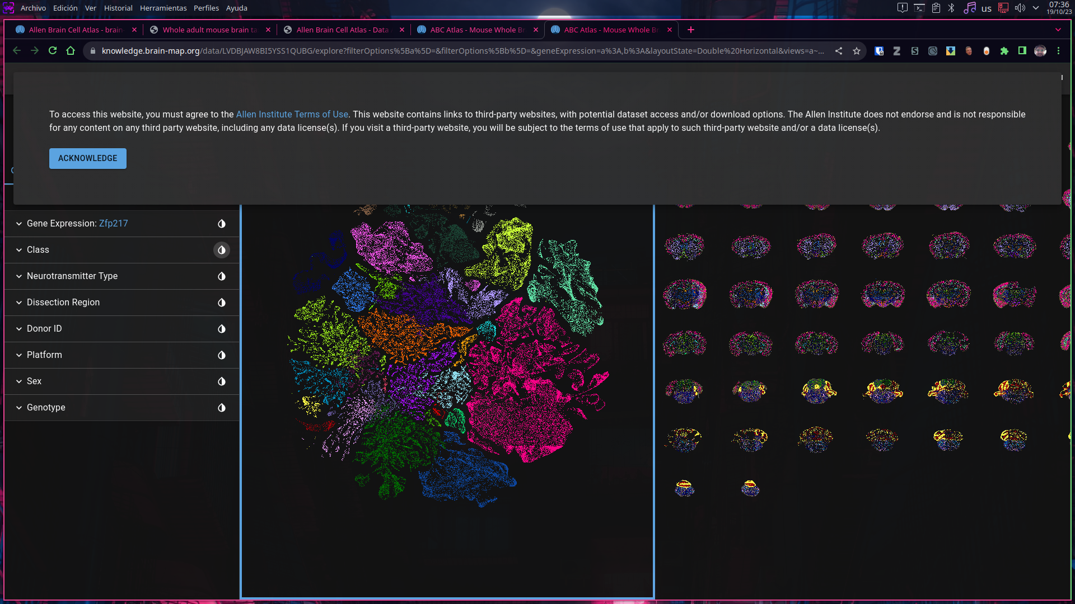Click the home page icon
Screen dimensions: 1075x604
point(71,51)
